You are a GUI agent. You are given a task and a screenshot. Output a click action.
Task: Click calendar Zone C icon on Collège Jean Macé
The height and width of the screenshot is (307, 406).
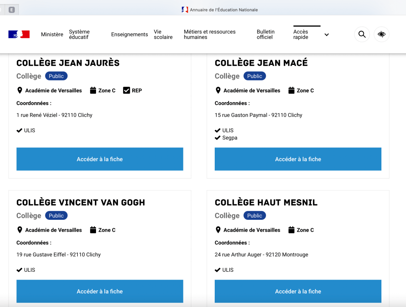tap(291, 90)
